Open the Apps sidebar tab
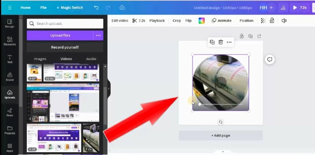 tap(9, 148)
